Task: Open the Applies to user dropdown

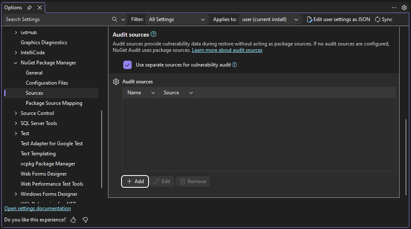Action: click(x=270, y=19)
